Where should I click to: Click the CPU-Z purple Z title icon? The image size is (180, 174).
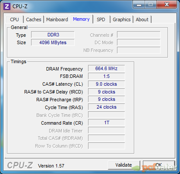(7, 6)
